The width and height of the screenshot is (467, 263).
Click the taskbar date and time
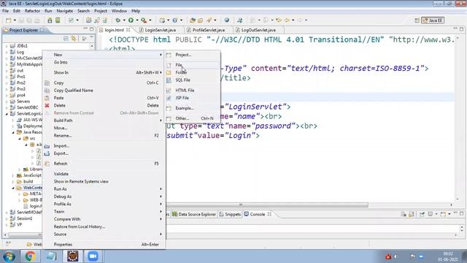(447, 256)
